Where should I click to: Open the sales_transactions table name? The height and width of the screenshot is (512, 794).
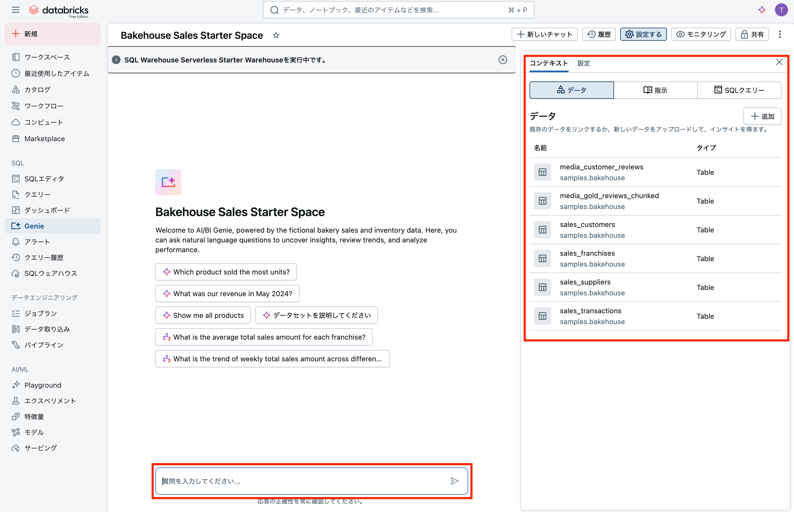tap(590, 311)
